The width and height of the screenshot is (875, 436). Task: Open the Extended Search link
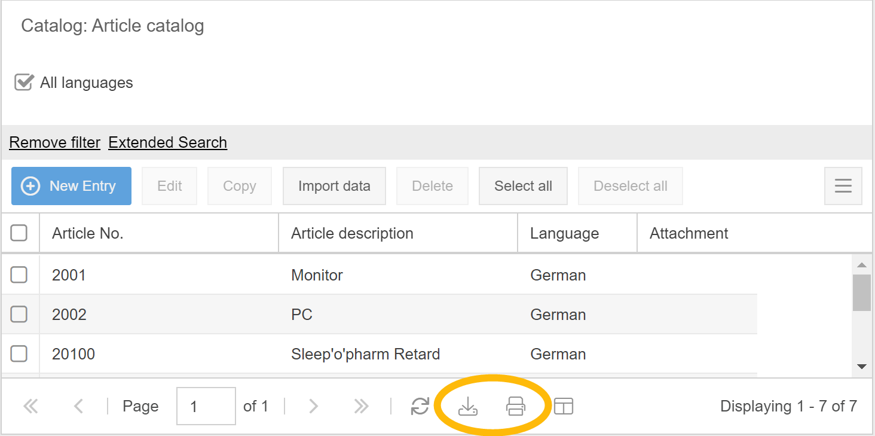click(x=167, y=142)
